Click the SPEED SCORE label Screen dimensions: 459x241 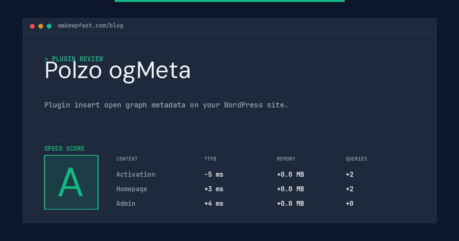coord(65,149)
